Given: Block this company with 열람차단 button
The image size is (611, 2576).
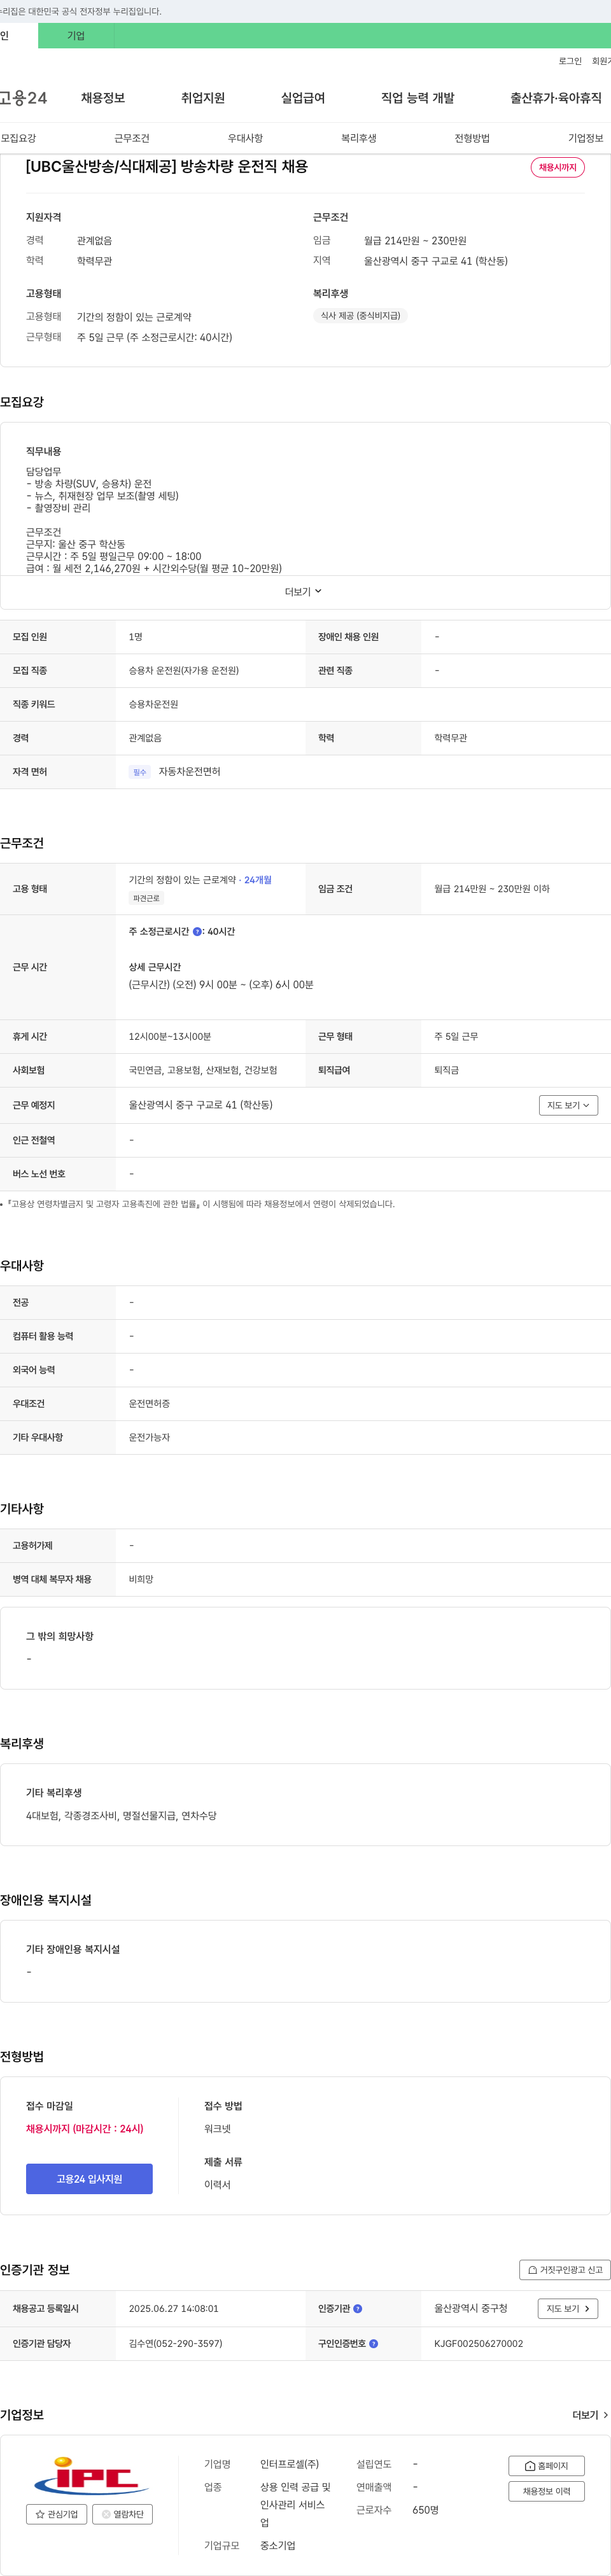Looking at the screenshot, I should coord(122,2514).
